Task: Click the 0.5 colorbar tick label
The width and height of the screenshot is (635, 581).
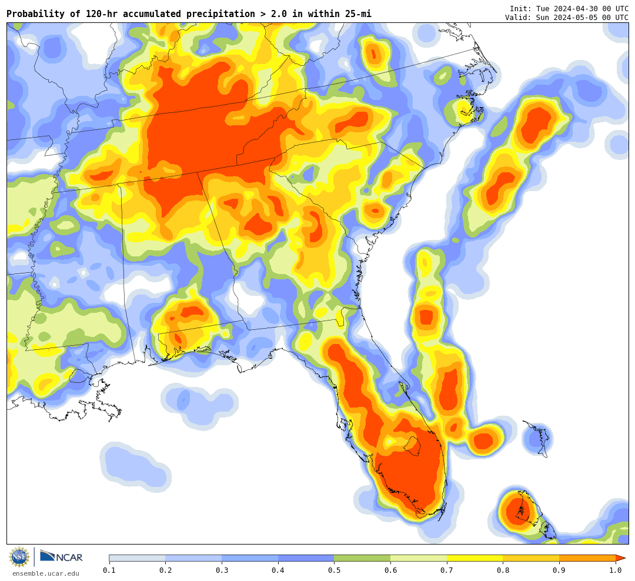Action: pos(334,570)
